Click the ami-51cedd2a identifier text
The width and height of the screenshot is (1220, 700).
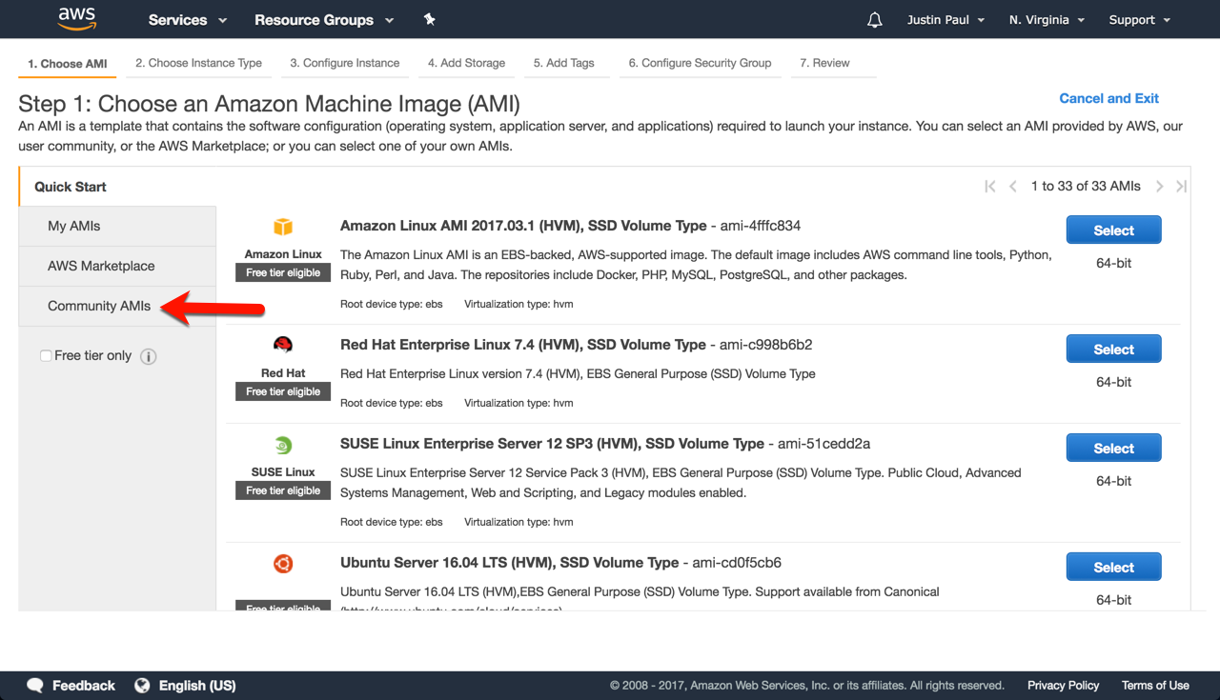pyautogui.click(x=824, y=444)
